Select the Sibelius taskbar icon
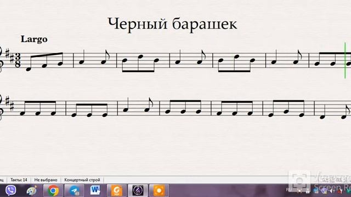 (138, 190)
